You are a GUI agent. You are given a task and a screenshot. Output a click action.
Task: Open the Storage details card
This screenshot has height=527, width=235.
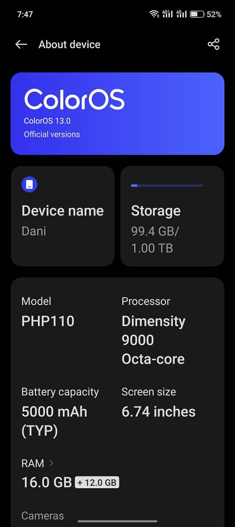(172, 216)
